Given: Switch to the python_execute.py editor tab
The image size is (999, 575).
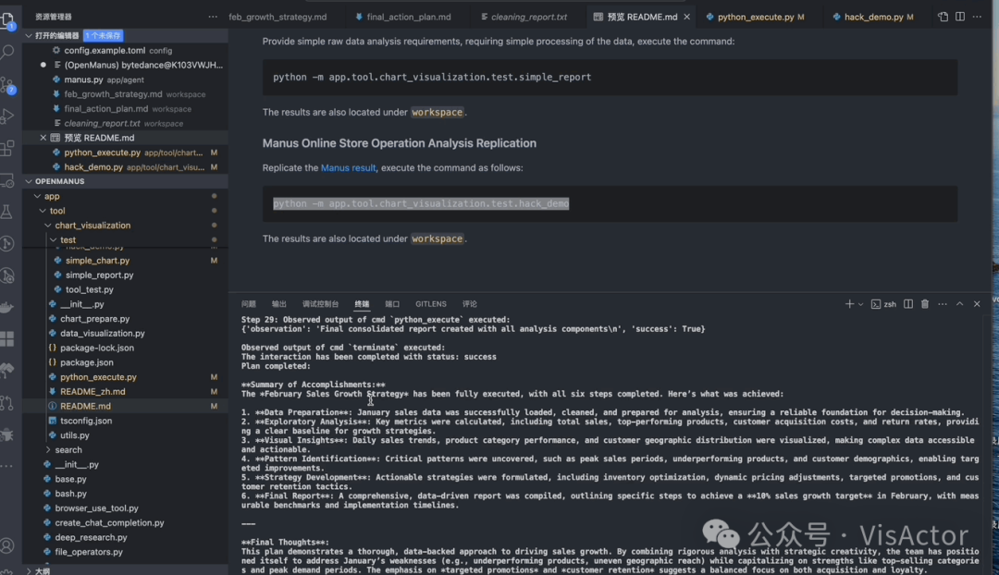Looking at the screenshot, I should tap(755, 17).
